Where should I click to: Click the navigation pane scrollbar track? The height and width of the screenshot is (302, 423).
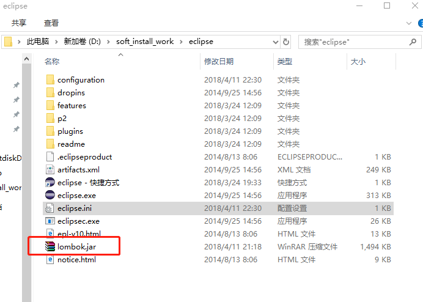(x=26, y=183)
